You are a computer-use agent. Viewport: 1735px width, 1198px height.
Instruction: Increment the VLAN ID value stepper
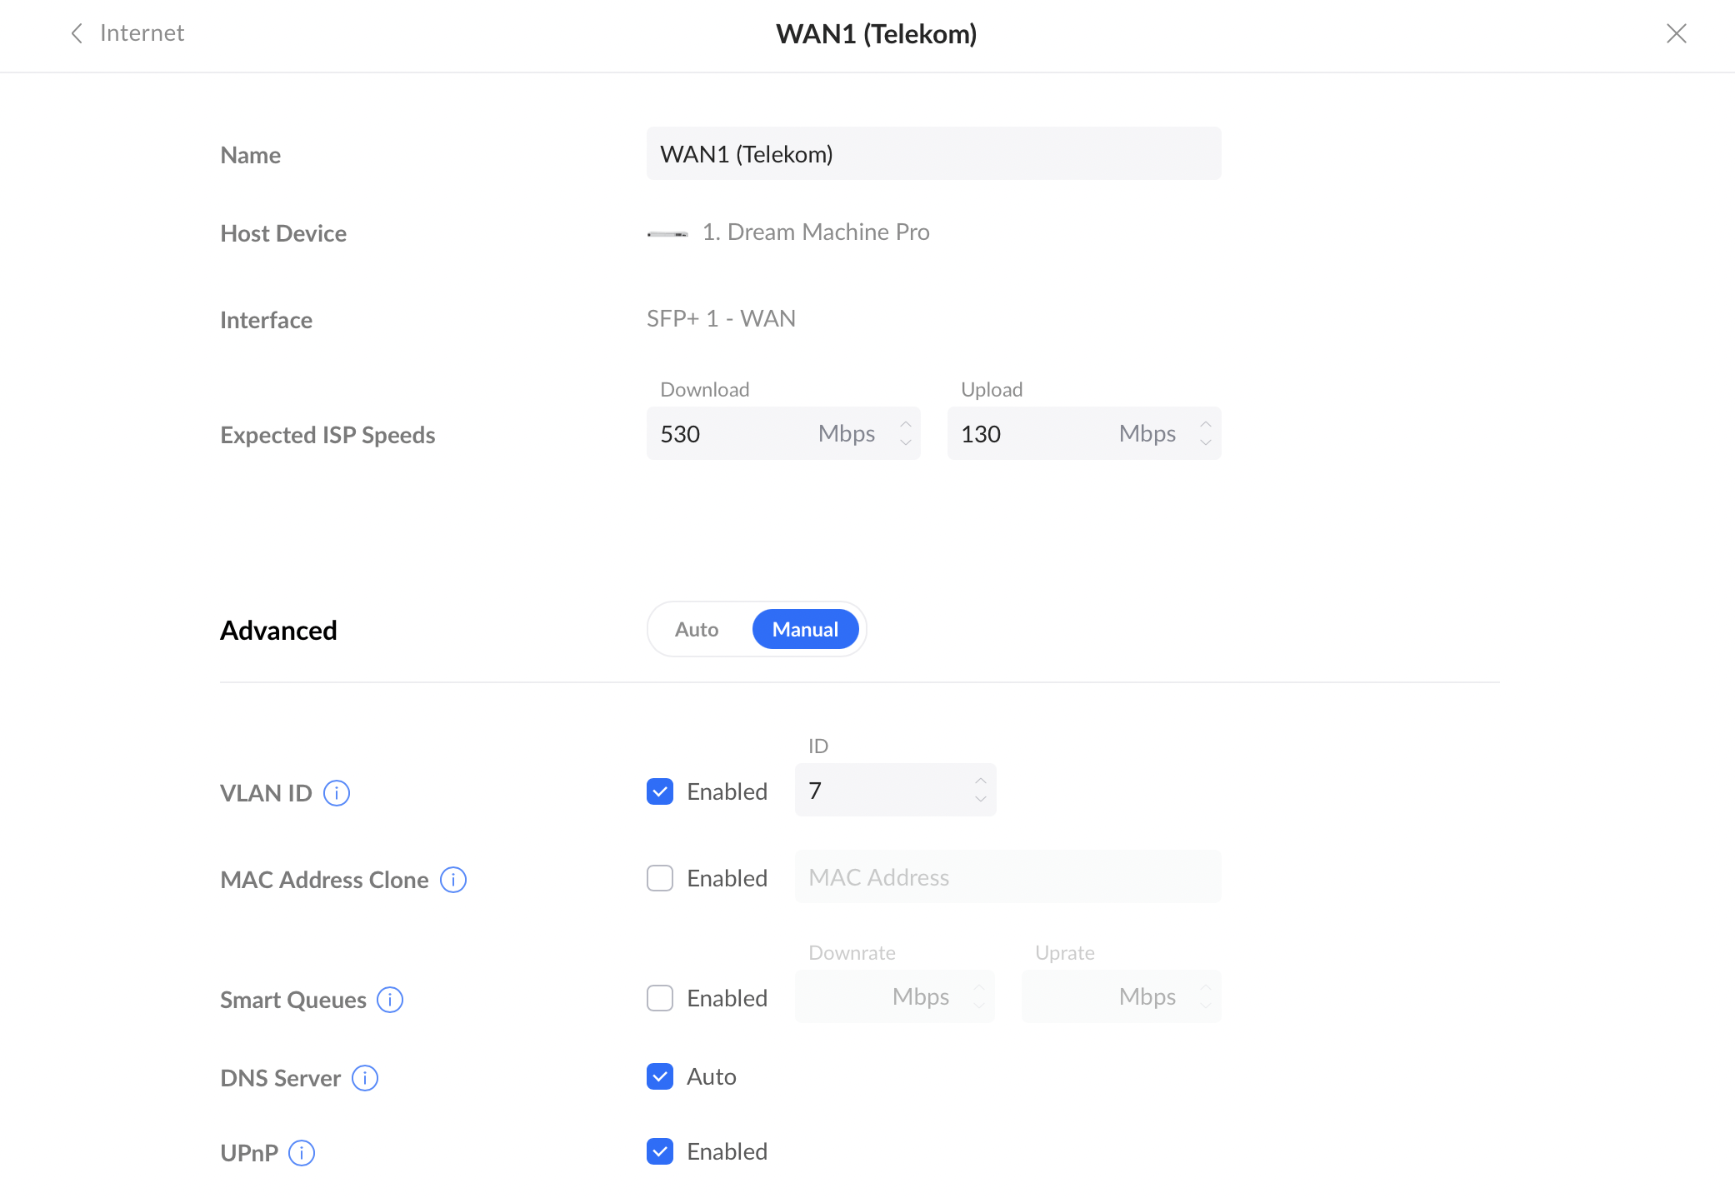click(x=981, y=781)
